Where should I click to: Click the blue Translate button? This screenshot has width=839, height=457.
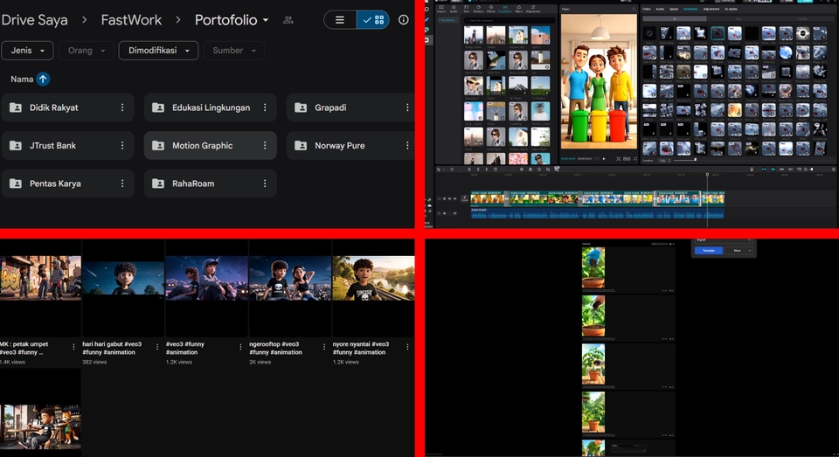[x=708, y=251]
